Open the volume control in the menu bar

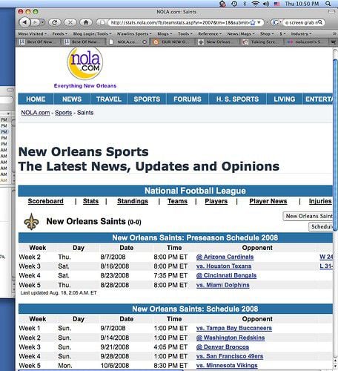point(266,4)
